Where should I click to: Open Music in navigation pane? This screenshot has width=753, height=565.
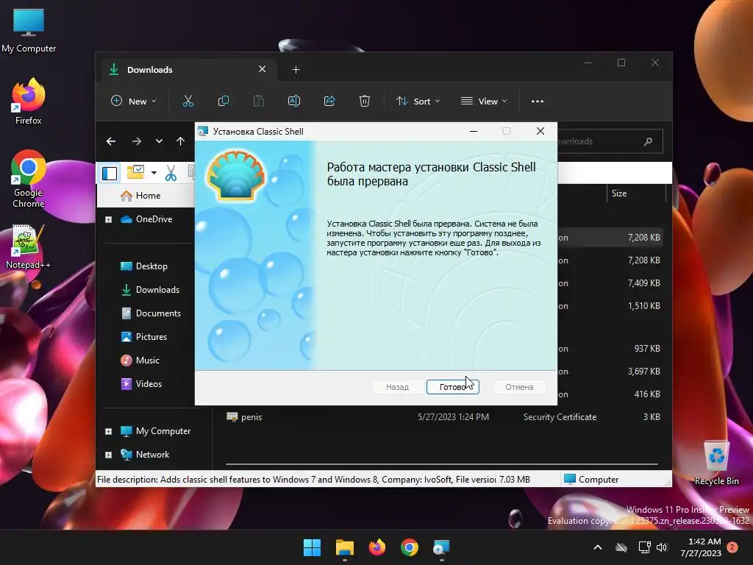pos(147,360)
